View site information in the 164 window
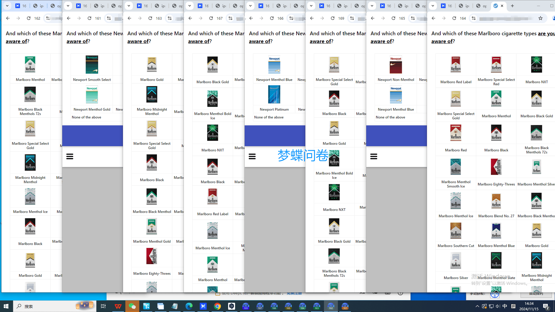Viewport: 555px width, 312px height. tap(474, 18)
